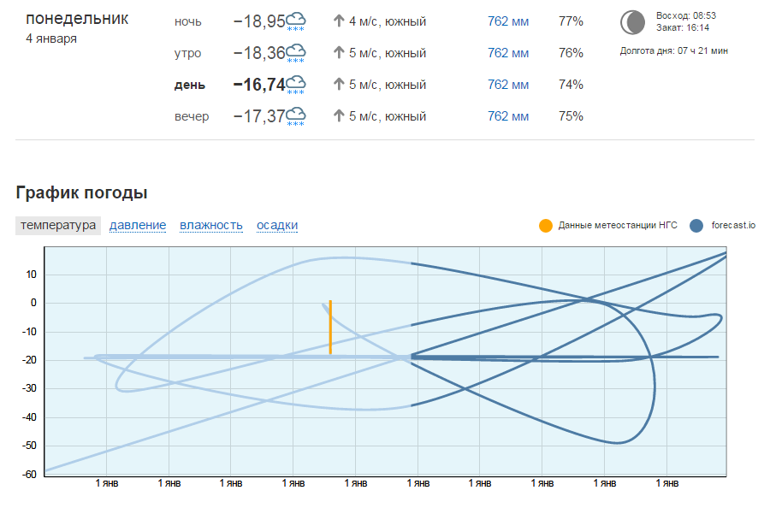Screen dimensions: 764x508
Task: Click the blue forecast.io legend dot
Action: 696,226
